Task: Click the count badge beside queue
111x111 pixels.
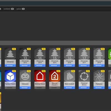Action: 23,9
